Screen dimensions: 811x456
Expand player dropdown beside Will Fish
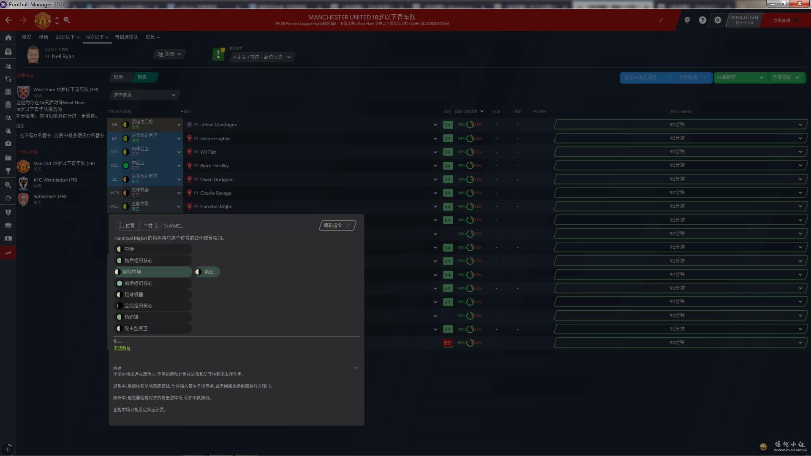tap(435, 152)
